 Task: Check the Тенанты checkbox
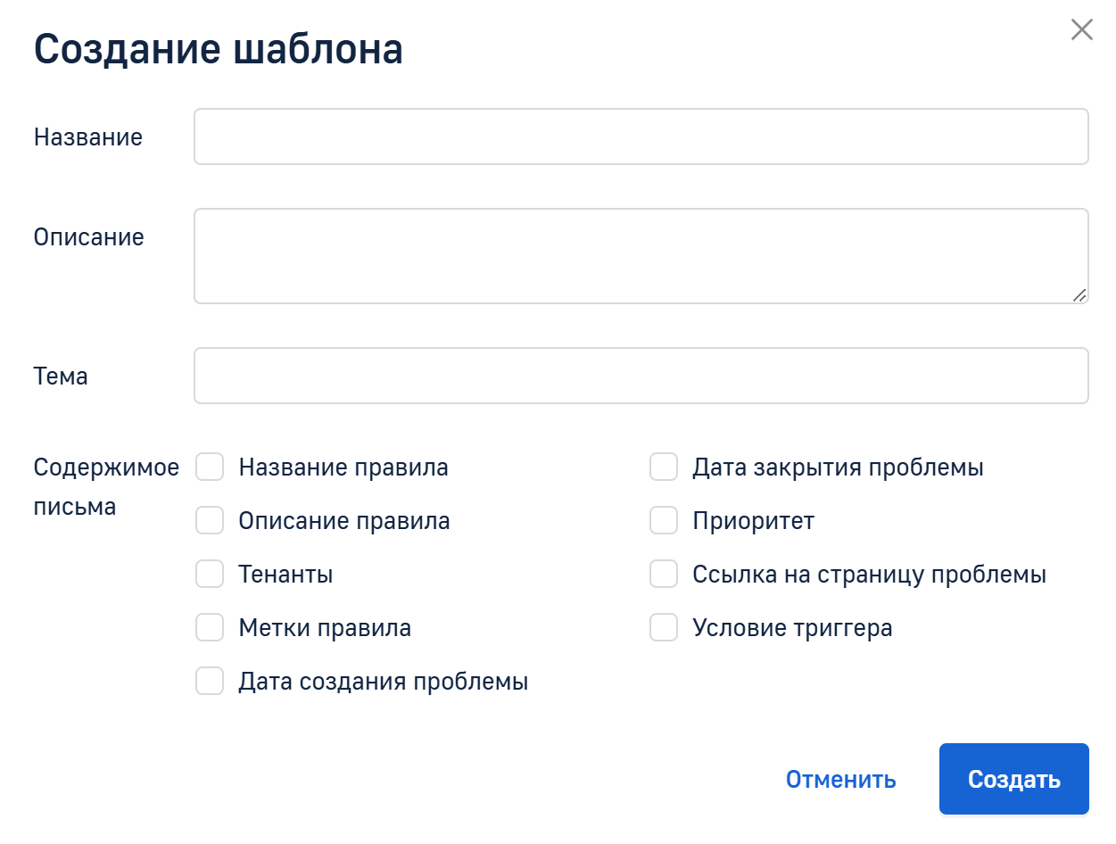pos(210,575)
